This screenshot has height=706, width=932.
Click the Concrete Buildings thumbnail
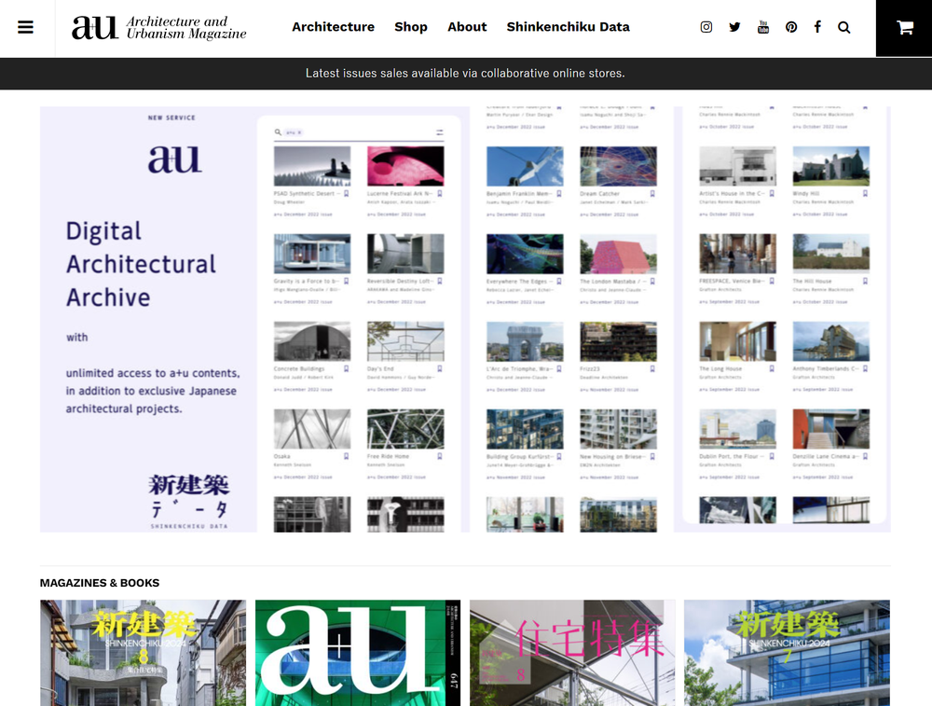(312, 341)
